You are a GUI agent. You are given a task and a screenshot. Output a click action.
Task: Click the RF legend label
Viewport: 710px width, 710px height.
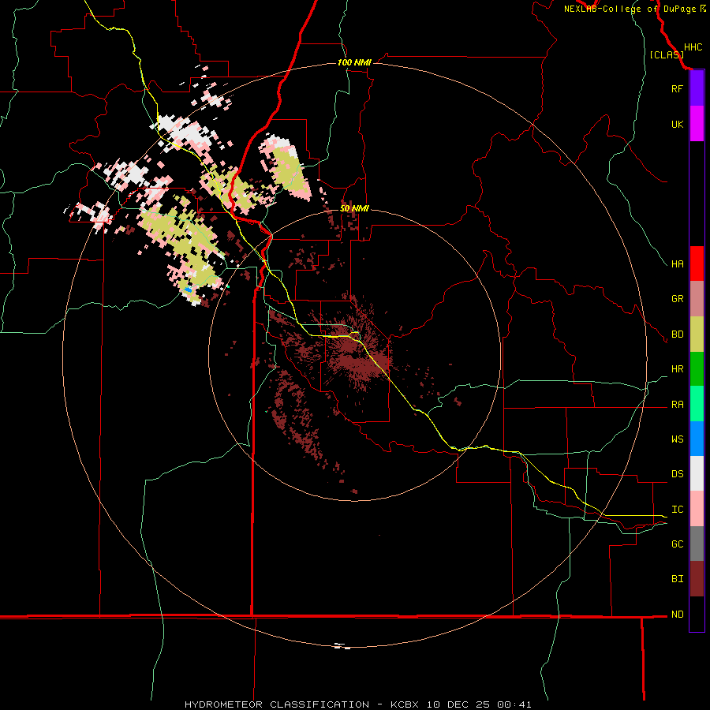pos(677,88)
